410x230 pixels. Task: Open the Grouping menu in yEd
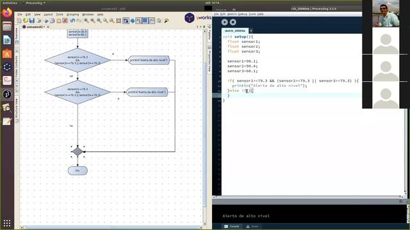click(x=72, y=14)
